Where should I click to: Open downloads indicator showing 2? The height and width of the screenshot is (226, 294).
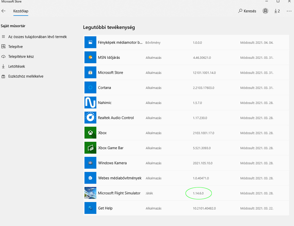tap(277, 11)
